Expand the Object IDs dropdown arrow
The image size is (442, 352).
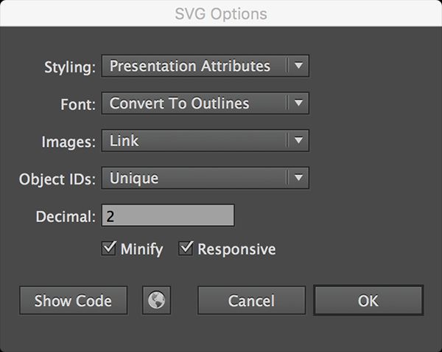point(298,178)
